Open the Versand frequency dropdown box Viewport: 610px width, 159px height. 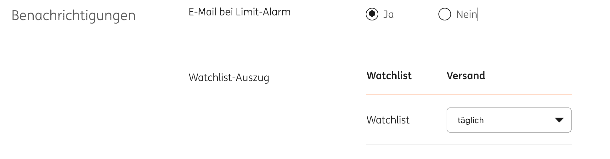(509, 120)
